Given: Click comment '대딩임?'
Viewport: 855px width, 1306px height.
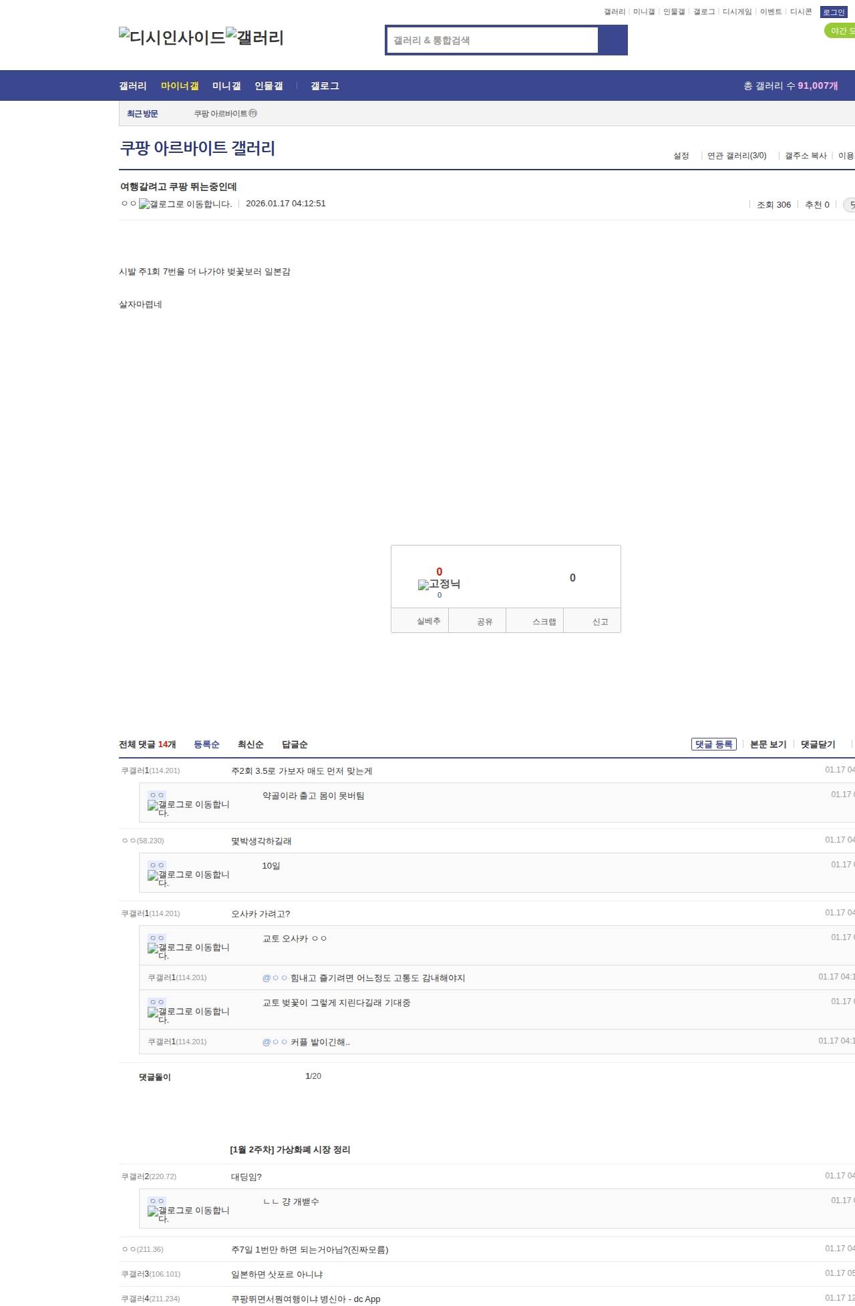Looking at the screenshot, I should click(x=246, y=1177).
